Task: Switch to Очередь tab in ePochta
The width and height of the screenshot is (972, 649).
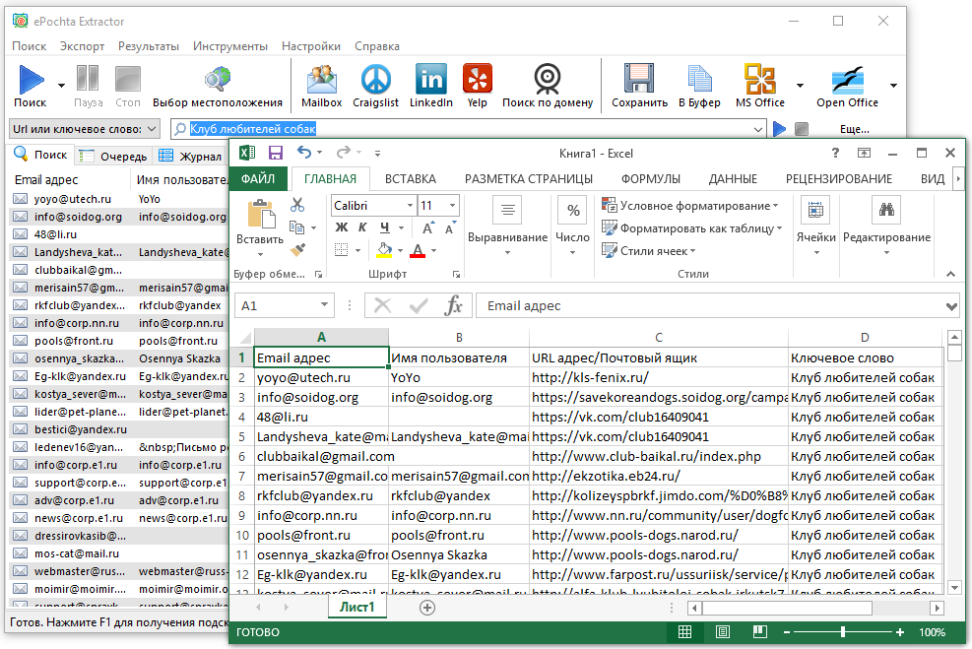Action: click(114, 156)
